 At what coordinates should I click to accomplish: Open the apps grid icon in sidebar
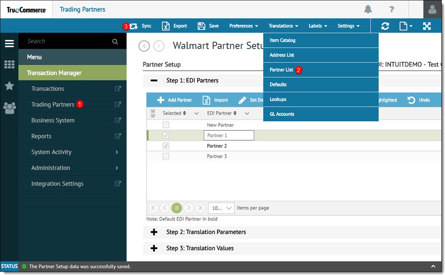pos(9,65)
